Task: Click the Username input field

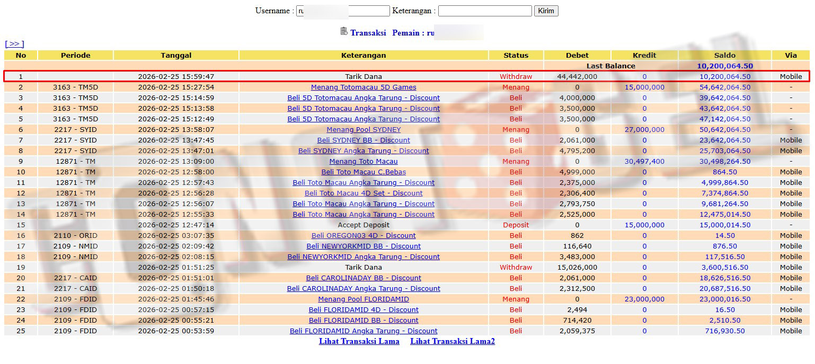Action: point(343,11)
